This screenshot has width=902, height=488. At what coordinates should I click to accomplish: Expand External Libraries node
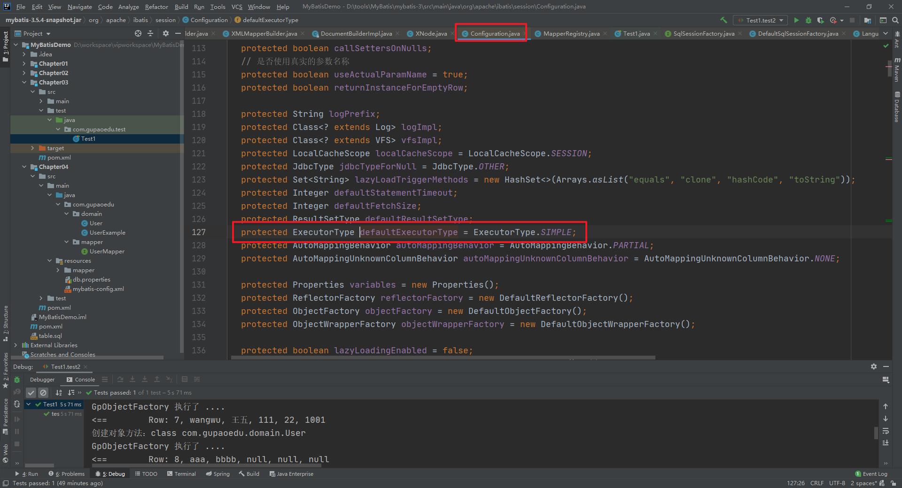coord(16,345)
